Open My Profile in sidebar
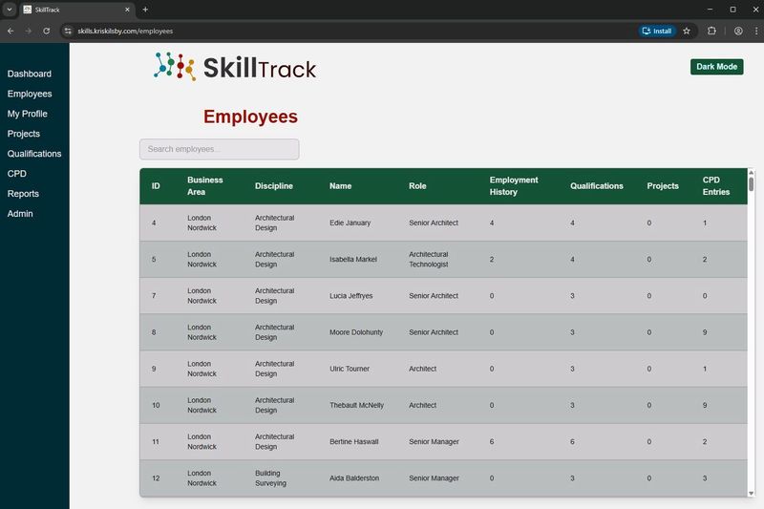The image size is (764, 509). click(x=28, y=114)
